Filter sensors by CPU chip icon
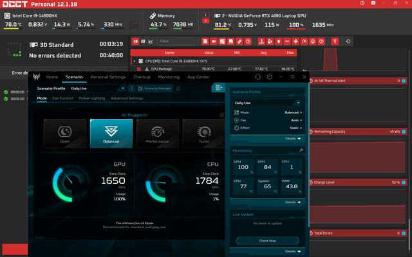The width and height of the screenshot is (412, 257). (205, 41)
